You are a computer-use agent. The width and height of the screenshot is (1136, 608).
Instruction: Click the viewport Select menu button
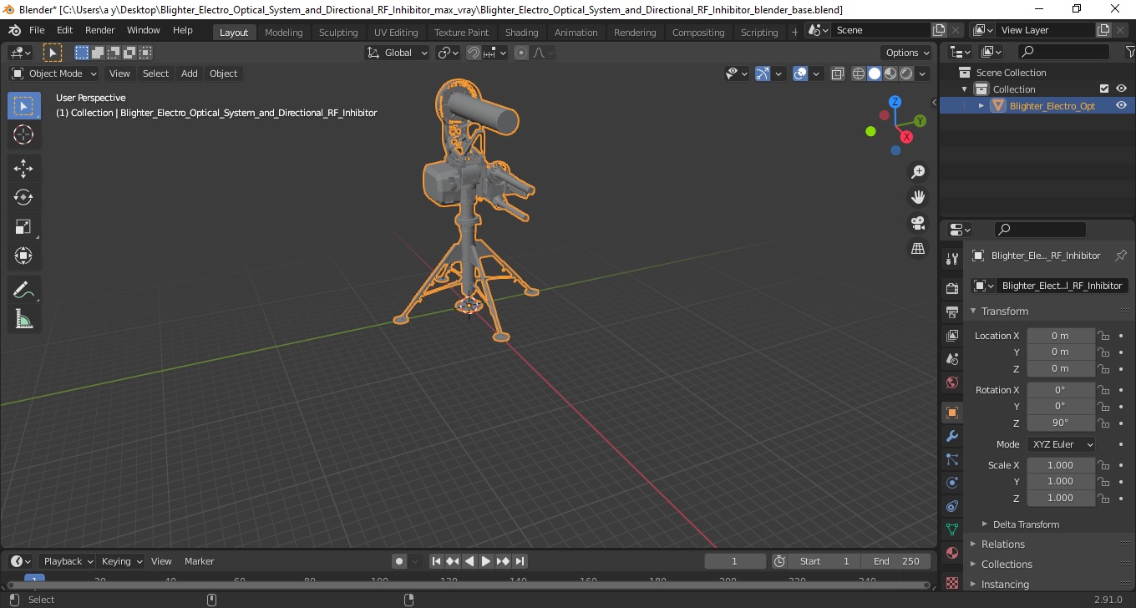pyautogui.click(x=155, y=73)
